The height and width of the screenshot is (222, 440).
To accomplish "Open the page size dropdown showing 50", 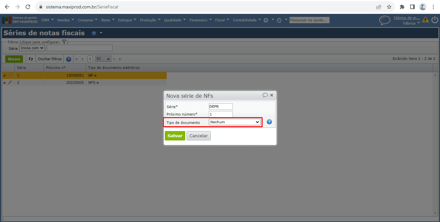I will [103, 59].
